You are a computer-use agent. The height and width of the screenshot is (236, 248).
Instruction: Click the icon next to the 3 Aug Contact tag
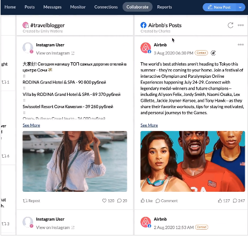click(x=213, y=53)
